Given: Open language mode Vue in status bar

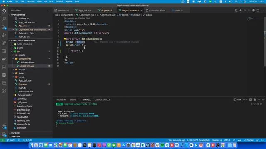Looking at the screenshot, I should click(x=239, y=140).
